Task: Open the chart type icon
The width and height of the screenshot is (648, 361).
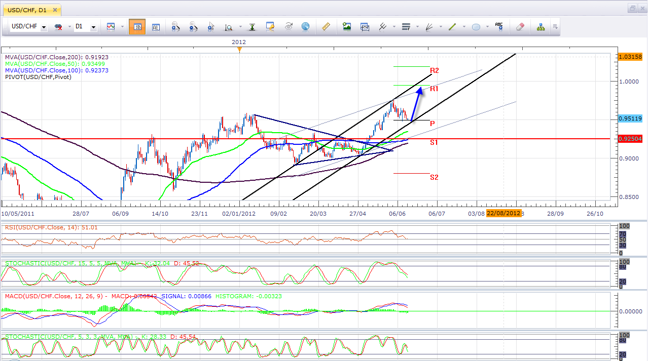Action: 111,27
